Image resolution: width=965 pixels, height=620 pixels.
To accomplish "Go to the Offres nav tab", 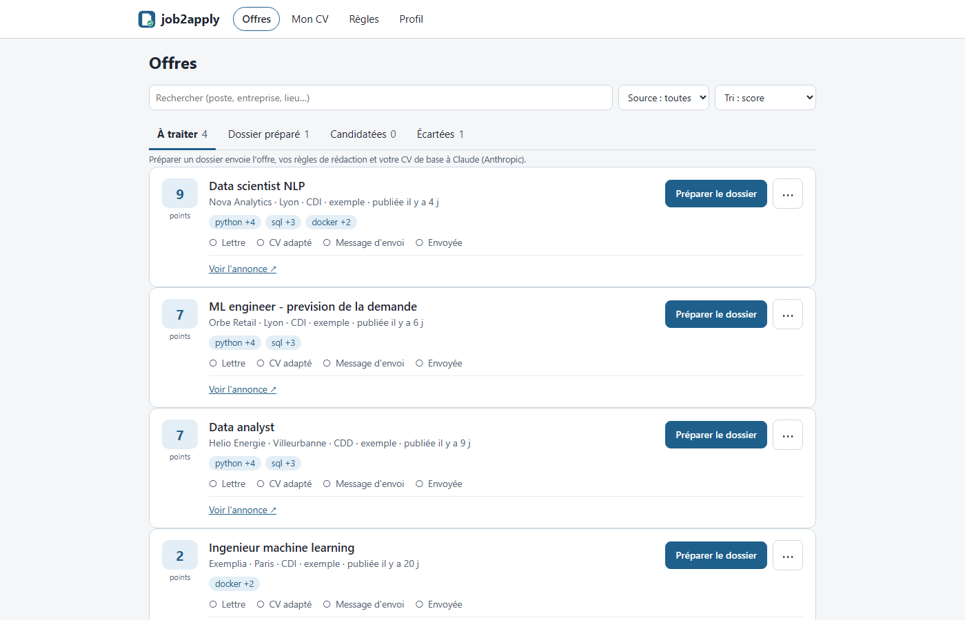I will (256, 19).
